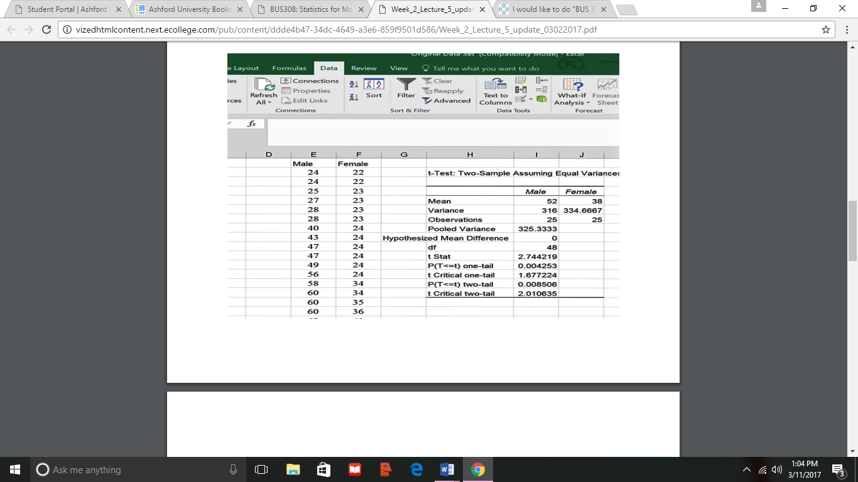Reload the current PDF page

(46, 29)
